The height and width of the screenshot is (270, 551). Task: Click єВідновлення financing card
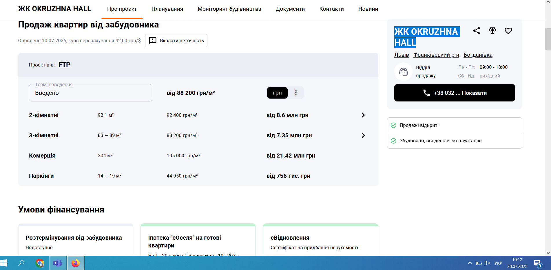321,240
